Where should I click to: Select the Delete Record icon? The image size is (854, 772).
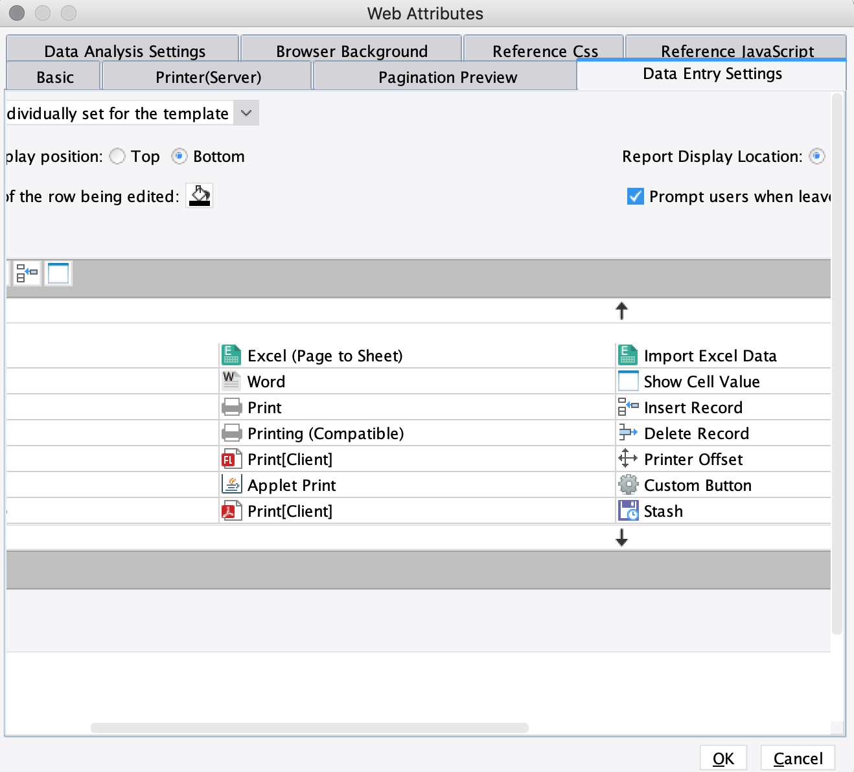tap(627, 433)
